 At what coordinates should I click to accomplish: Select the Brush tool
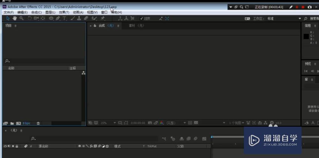pyautogui.click(x=73, y=18)
